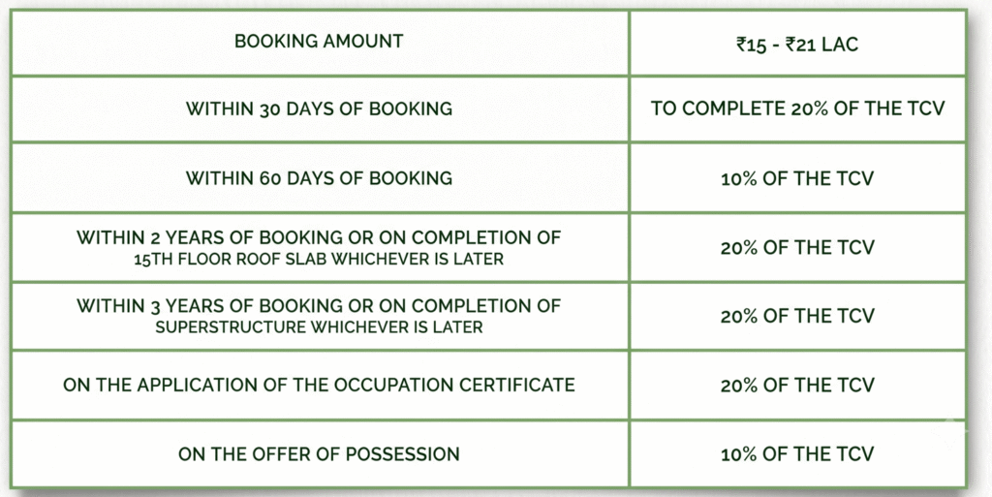
Task: Click the BOOKING AMOUNT cell
Action: coord(319,42)
